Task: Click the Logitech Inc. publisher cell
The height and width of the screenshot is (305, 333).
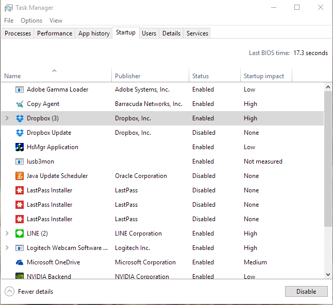Action: (x=132, y=248)
